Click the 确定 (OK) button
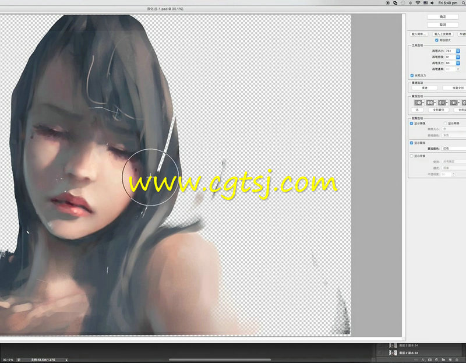This screenshot has width=466, height=363. coord(443,17)
